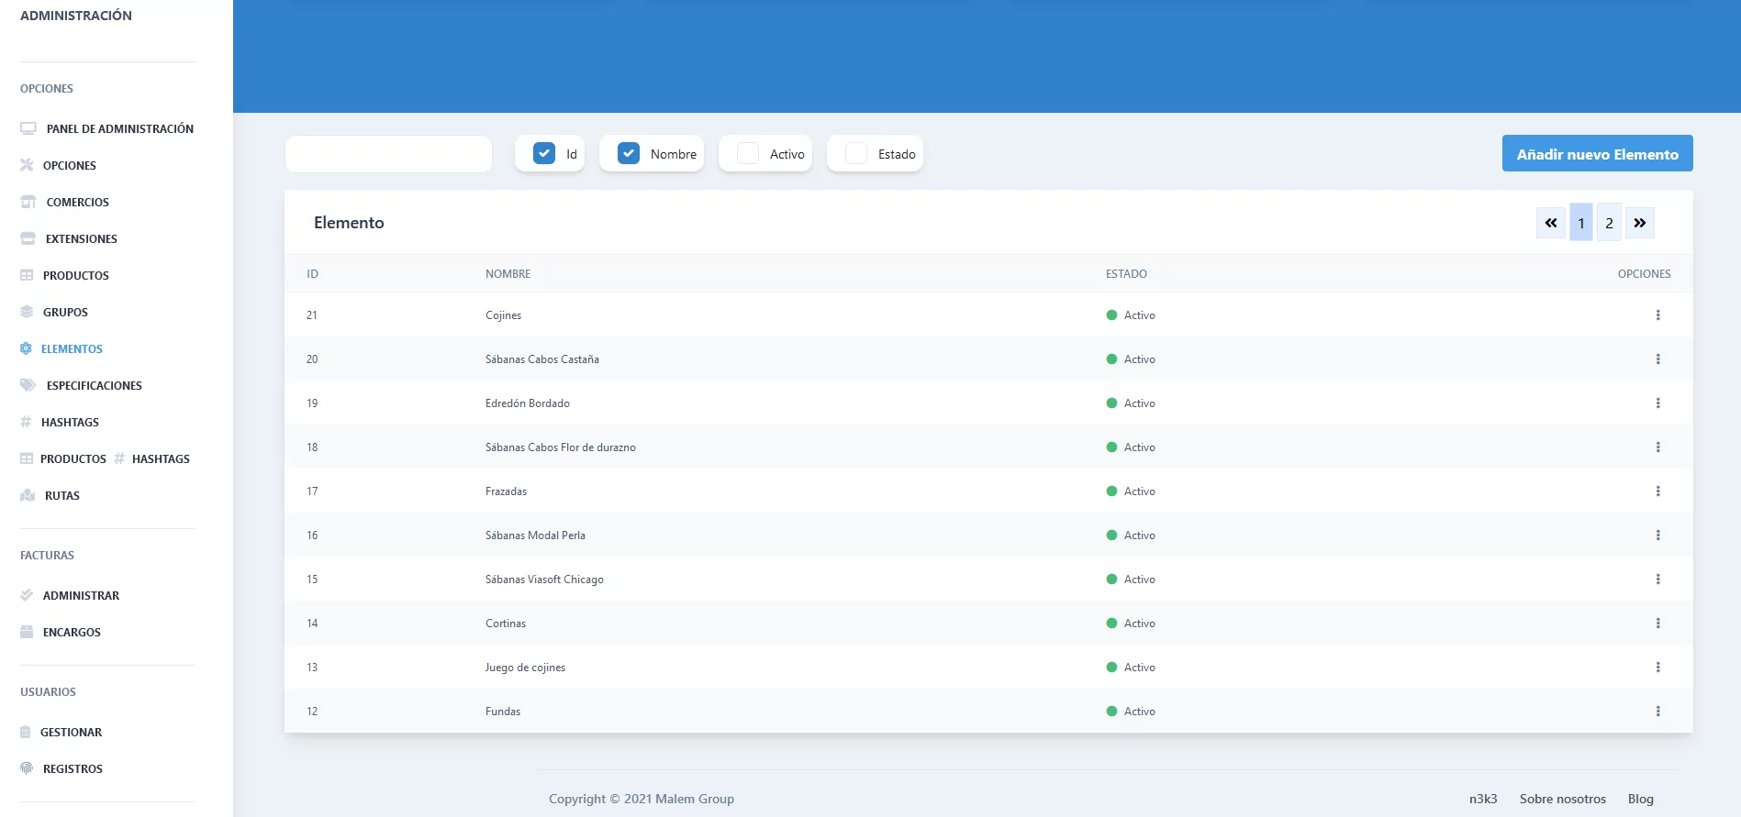The height and width of the screenshot is (817, 1741).
Task: Click the NOMBRE column header
Action: [508, 274]
